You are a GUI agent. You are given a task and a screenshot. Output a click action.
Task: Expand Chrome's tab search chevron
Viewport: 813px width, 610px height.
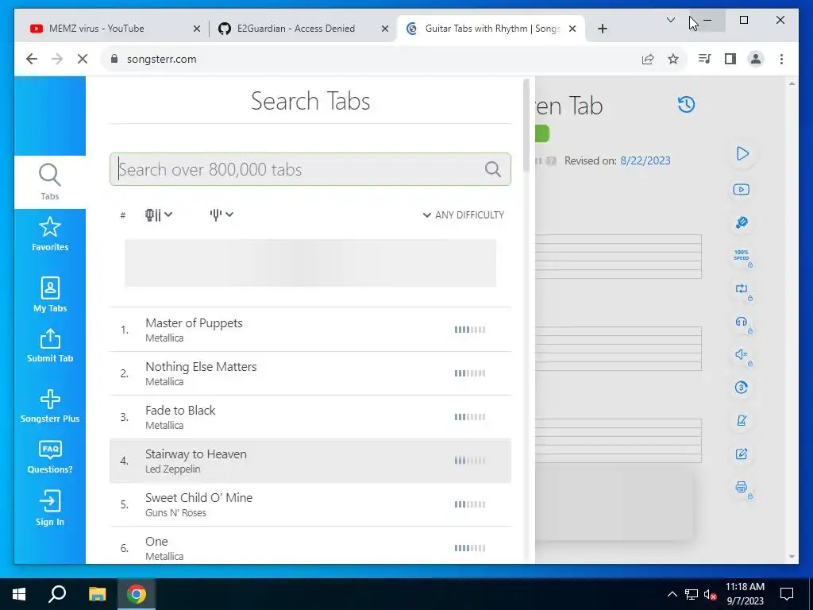point(670,20)
